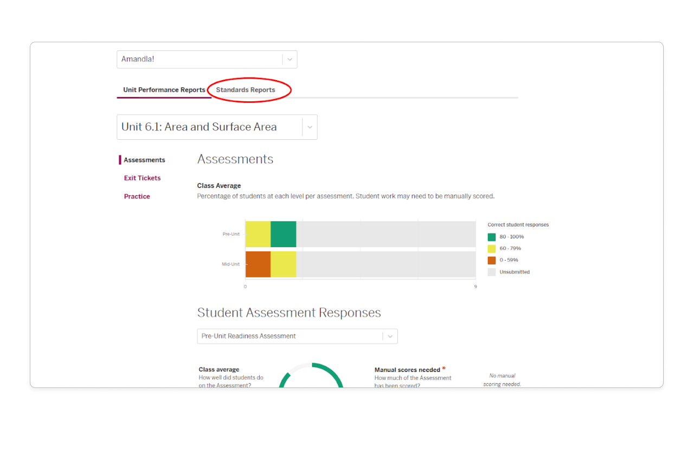The height and width of the screenshot is (453, 694).
Task: Click the yellow segment of the Mid-Unit bar
Action: coord(283,264)
